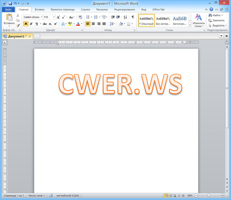Click the show paragraph marks icon

tap(133, 17)
